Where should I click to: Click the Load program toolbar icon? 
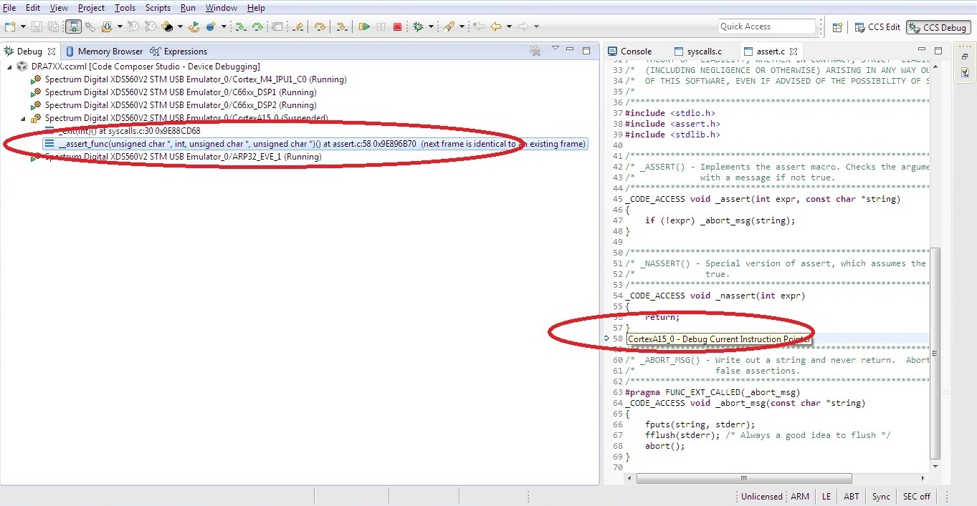[107, 27]
